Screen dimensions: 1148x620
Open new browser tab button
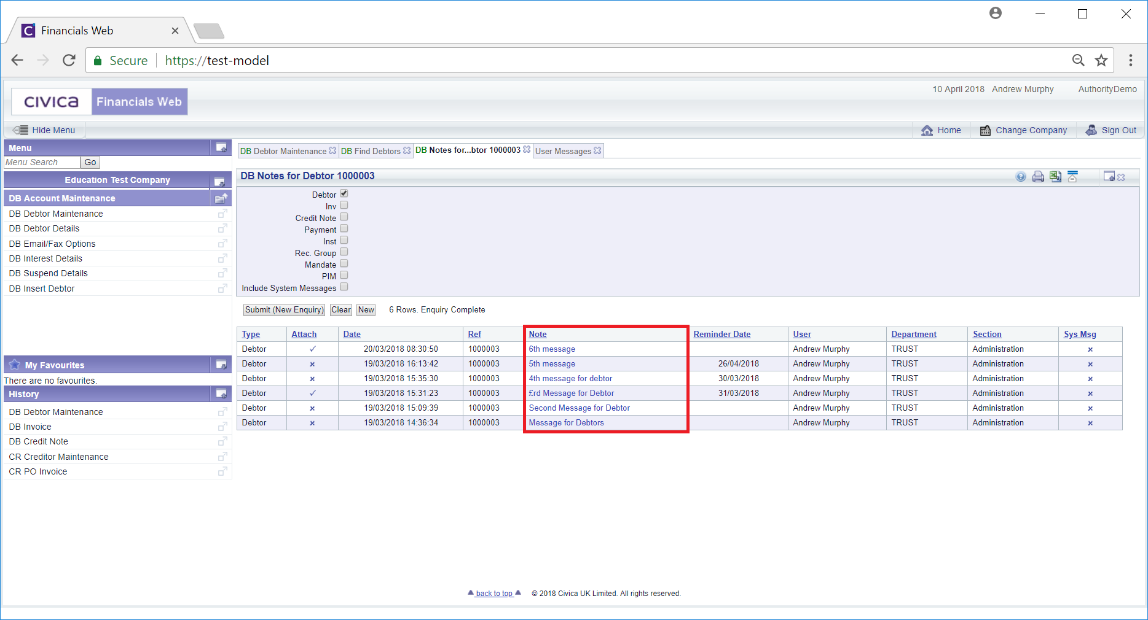point(209,31)
